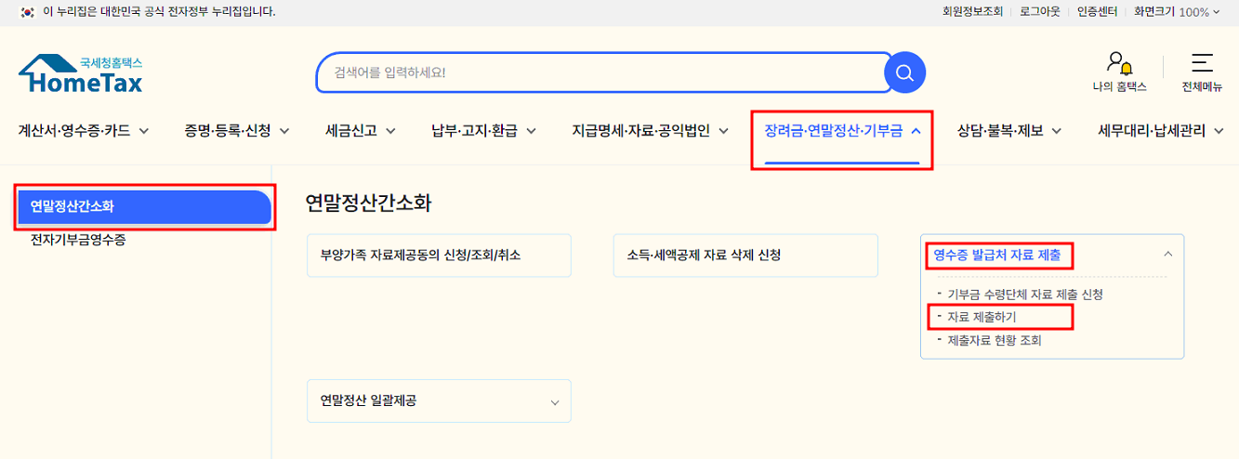Expand the 계산서·영수증·카드 menu
The image size is (1239, 459).
84,131
